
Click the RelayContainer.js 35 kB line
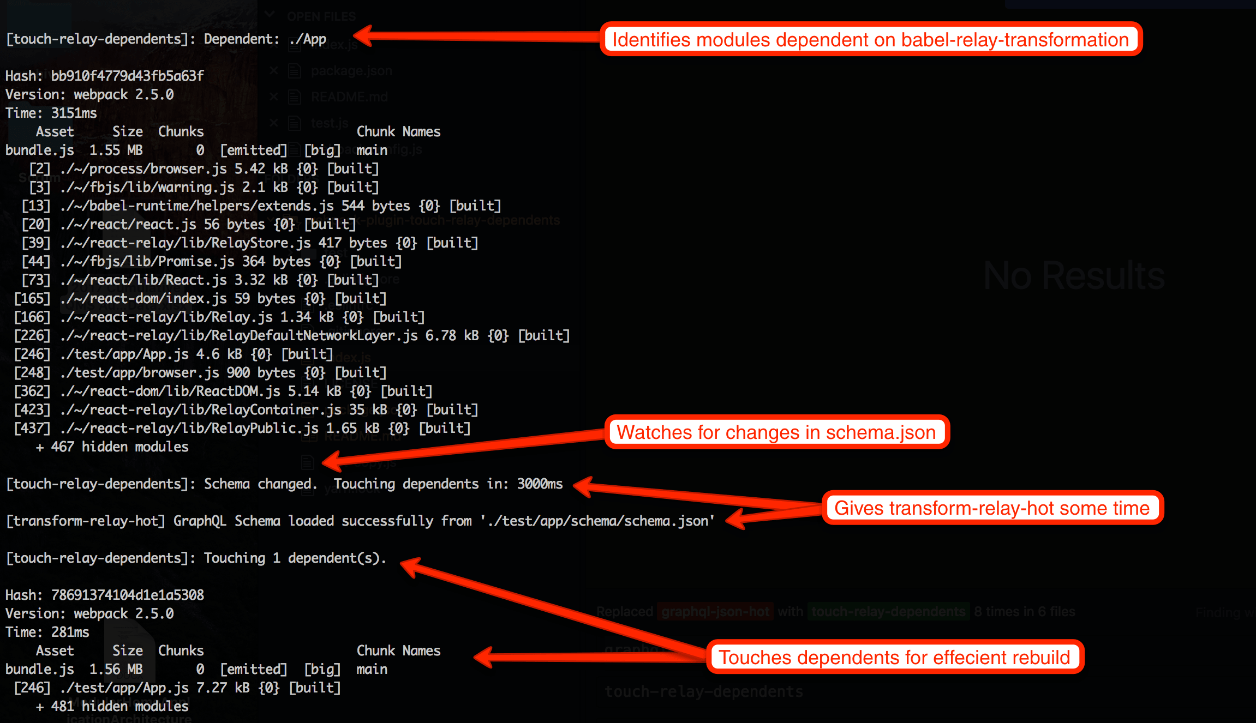coord(246,409)
